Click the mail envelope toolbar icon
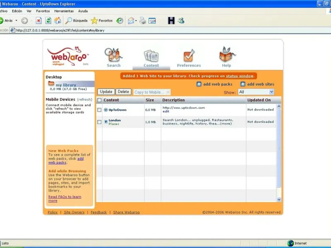This screenshot has height=248, width=331. pos(131,20)
